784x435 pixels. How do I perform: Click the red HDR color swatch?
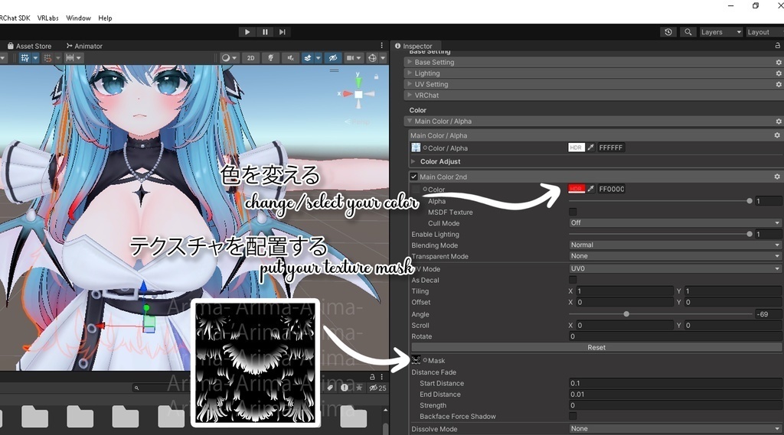[x=577, y=189]
